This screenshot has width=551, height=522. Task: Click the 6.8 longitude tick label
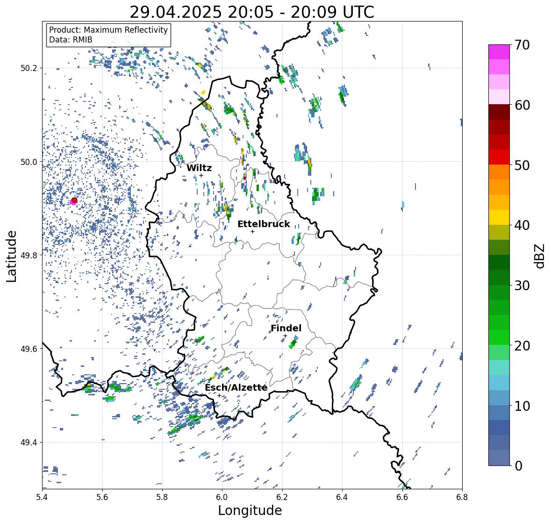click(x=462, y=497)
